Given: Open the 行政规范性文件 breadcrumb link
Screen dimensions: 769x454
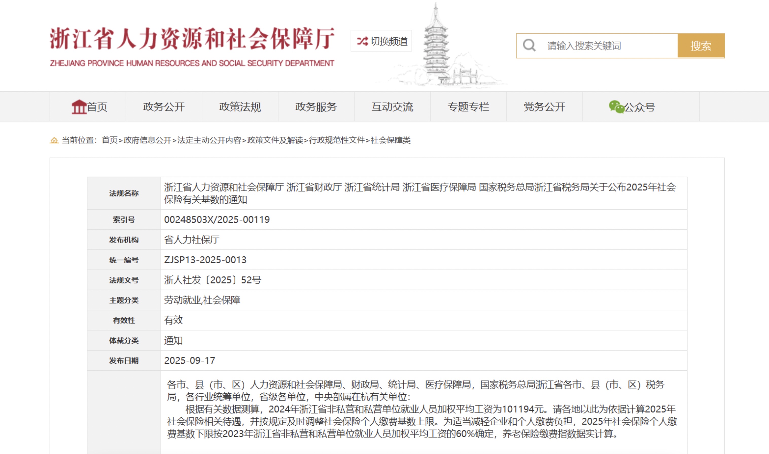Looking at the screenshot, I should (337, 140).
